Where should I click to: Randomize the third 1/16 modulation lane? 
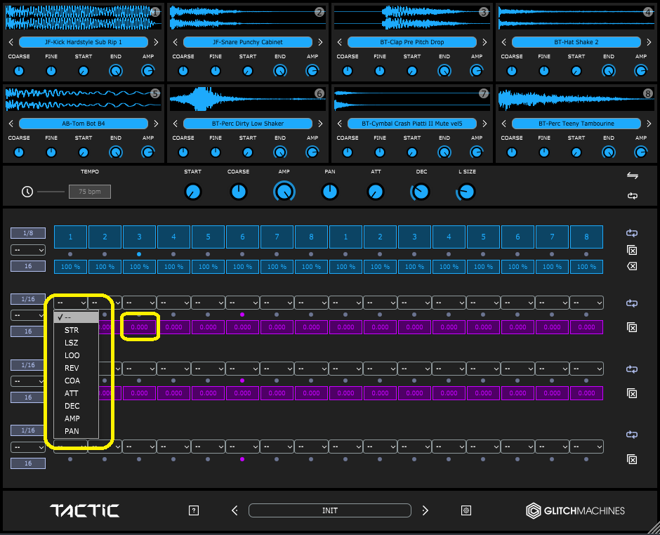click(632, 459)
